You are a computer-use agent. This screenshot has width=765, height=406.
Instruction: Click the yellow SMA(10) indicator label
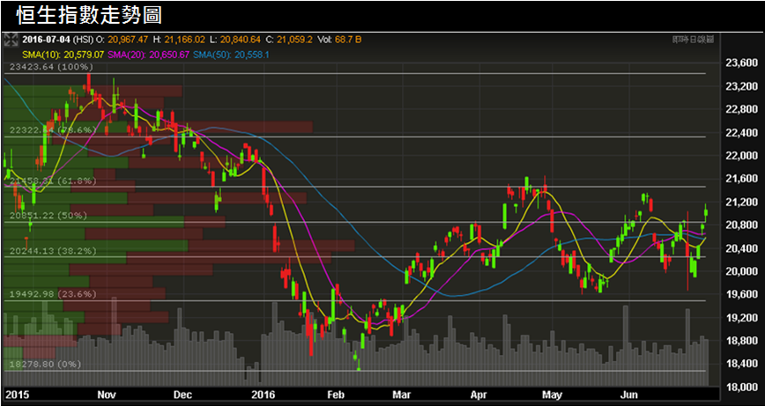(x=64, y=55)
